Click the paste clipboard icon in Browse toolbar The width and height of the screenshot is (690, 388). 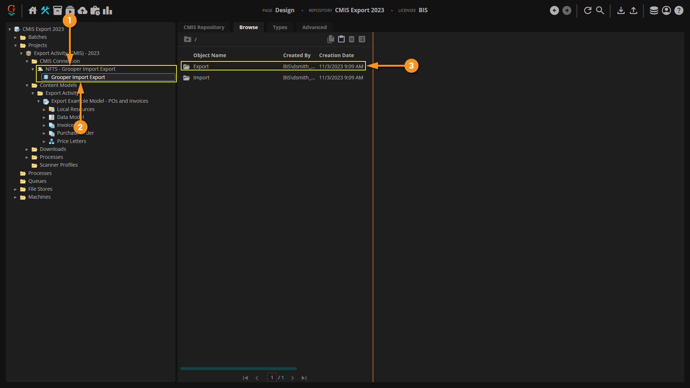click(x=341, y=39)
